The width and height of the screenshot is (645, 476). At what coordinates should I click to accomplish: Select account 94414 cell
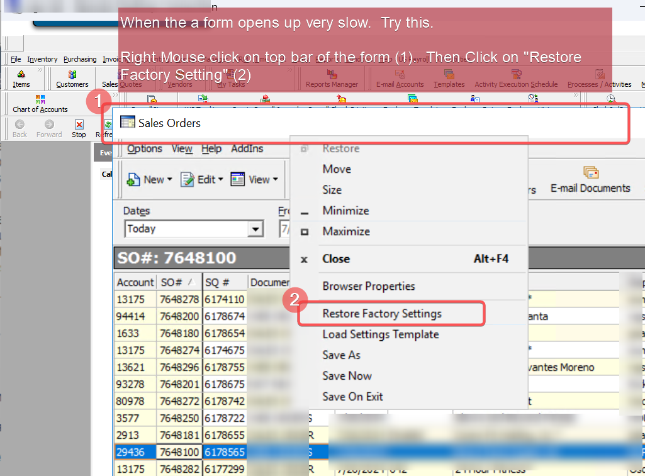tap(135, 316)
